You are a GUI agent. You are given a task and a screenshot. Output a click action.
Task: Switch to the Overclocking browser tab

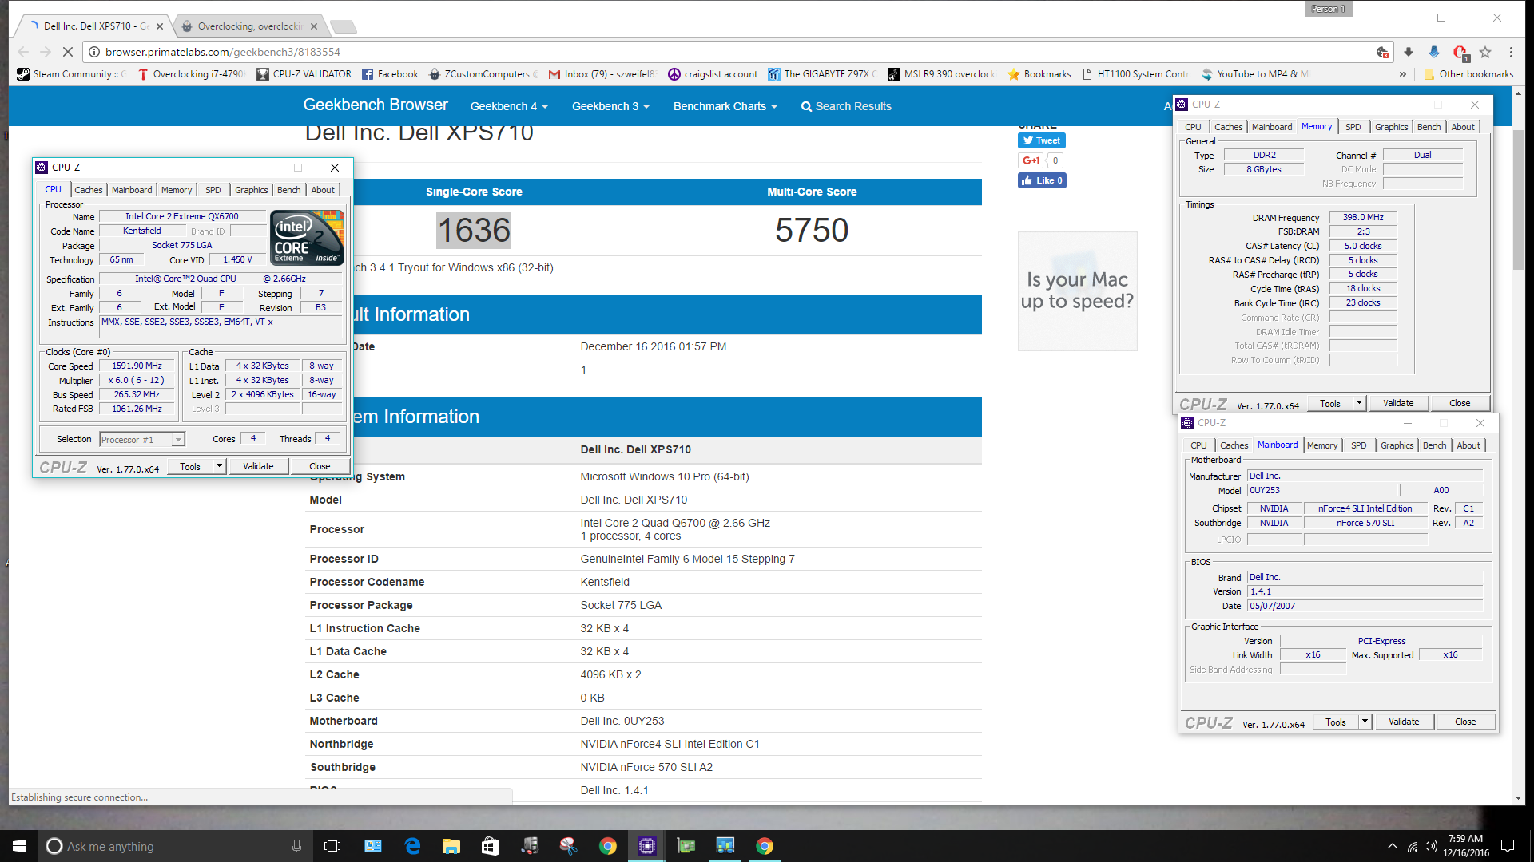[x=249, y=26]
